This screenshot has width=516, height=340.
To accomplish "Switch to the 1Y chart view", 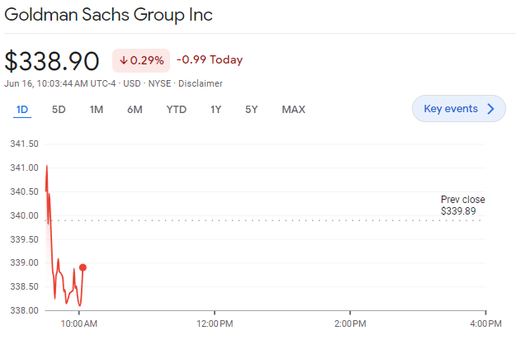I will [215, 110].
